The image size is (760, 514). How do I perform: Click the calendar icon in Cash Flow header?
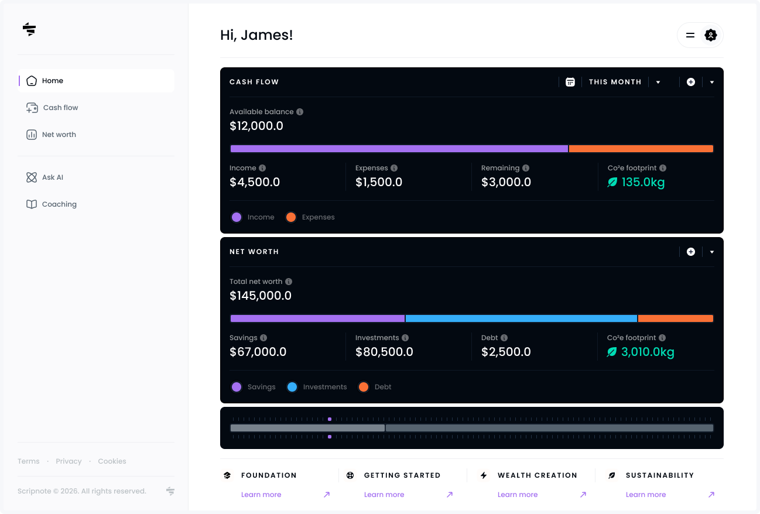pos(570,82)
